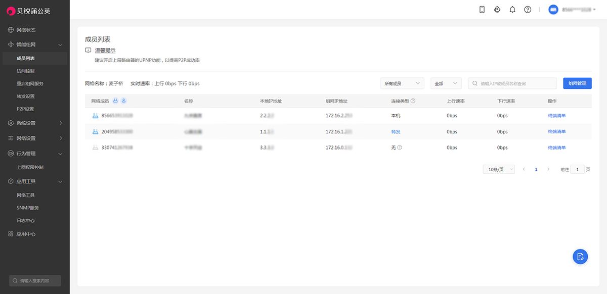Click the mobile phone icon in header
The image size is (607, 294).
coord(482,10)
